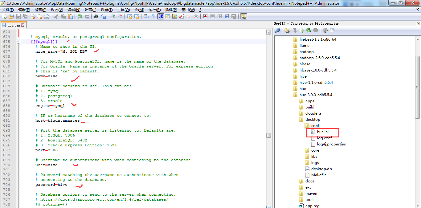The image size is (421, 208).
Task: Select the desktop folder in NppFTP tree
Action: point(313,120)
